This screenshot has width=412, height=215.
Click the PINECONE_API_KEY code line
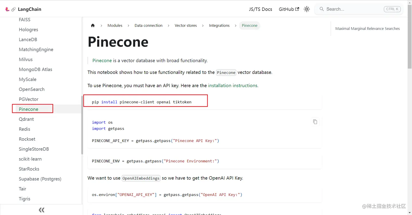pyautogui.click(x=156, y=141)
